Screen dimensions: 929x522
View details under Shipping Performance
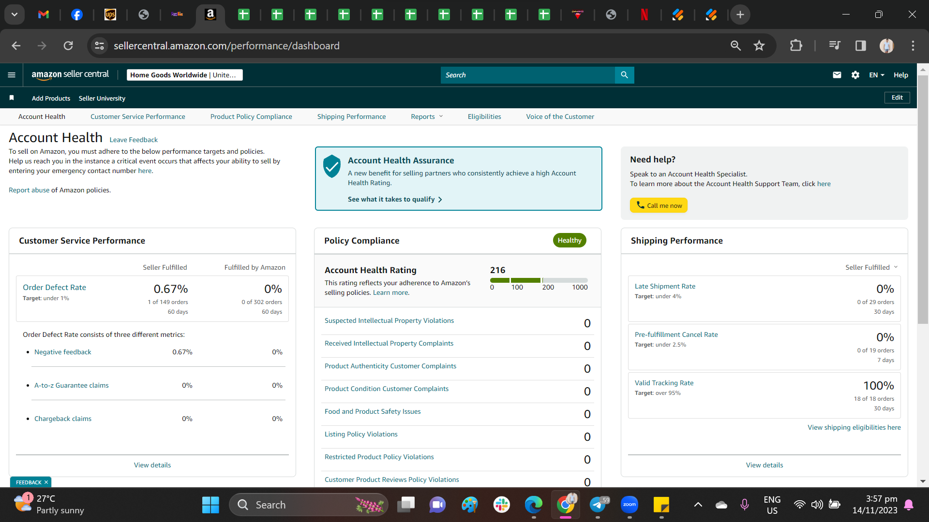click(764, 465)
